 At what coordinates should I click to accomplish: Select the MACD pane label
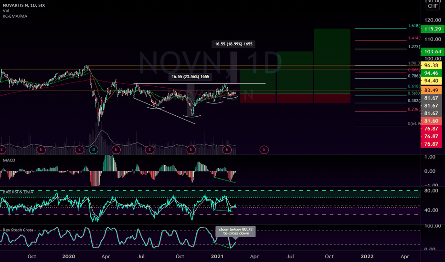[x=9, y=161]
